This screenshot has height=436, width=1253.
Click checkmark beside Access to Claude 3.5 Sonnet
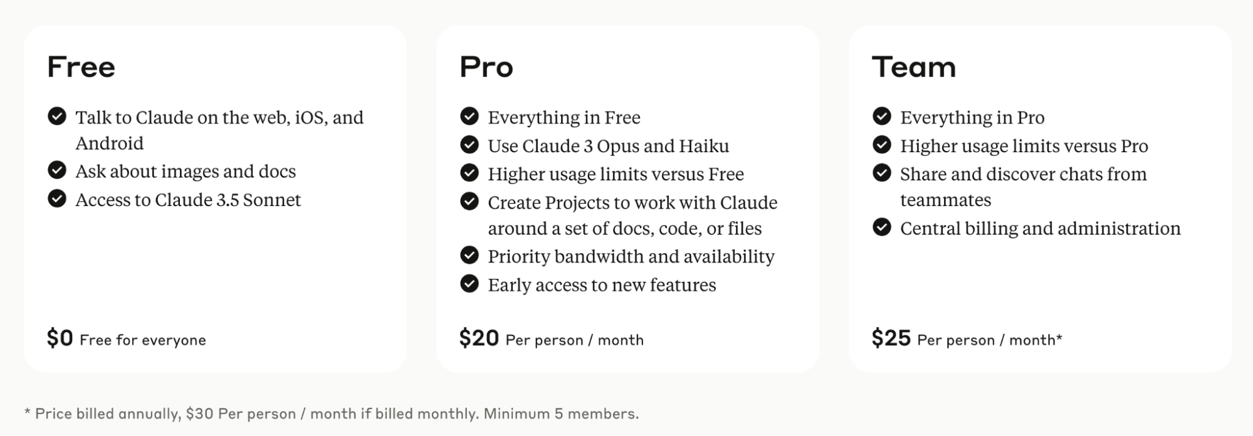57,199
